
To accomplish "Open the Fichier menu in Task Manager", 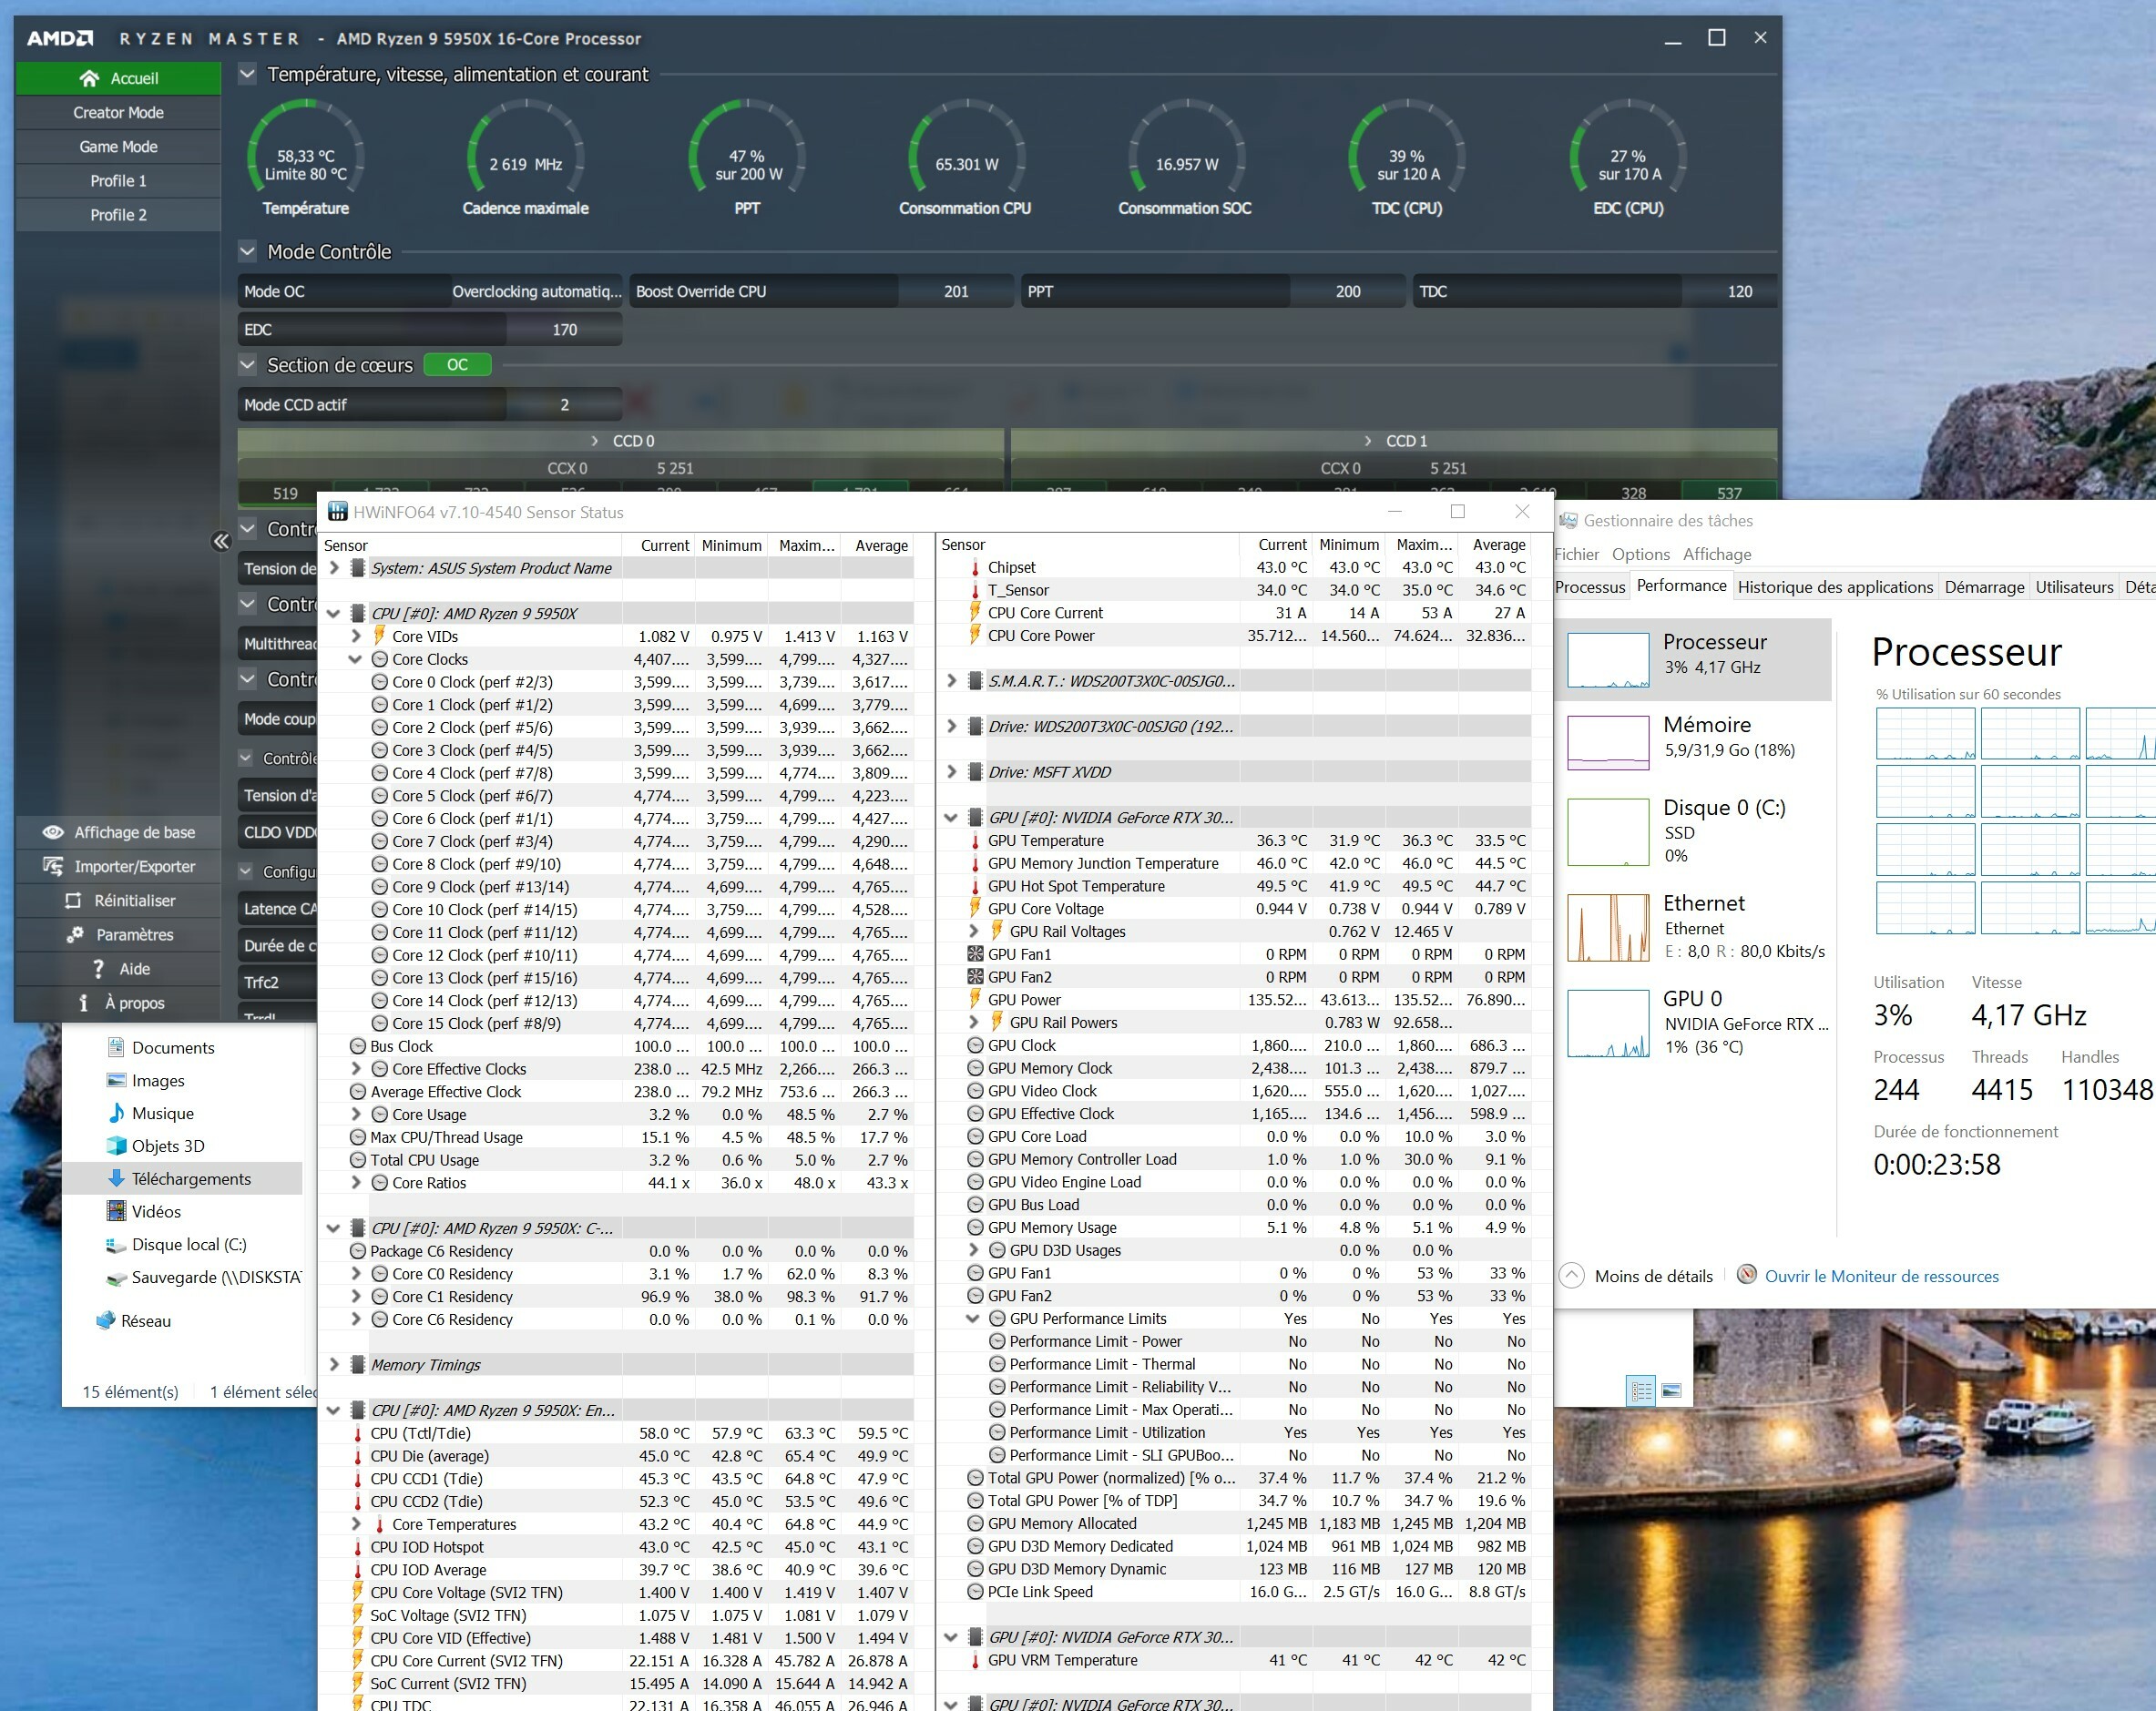I will click(1576, 555).
